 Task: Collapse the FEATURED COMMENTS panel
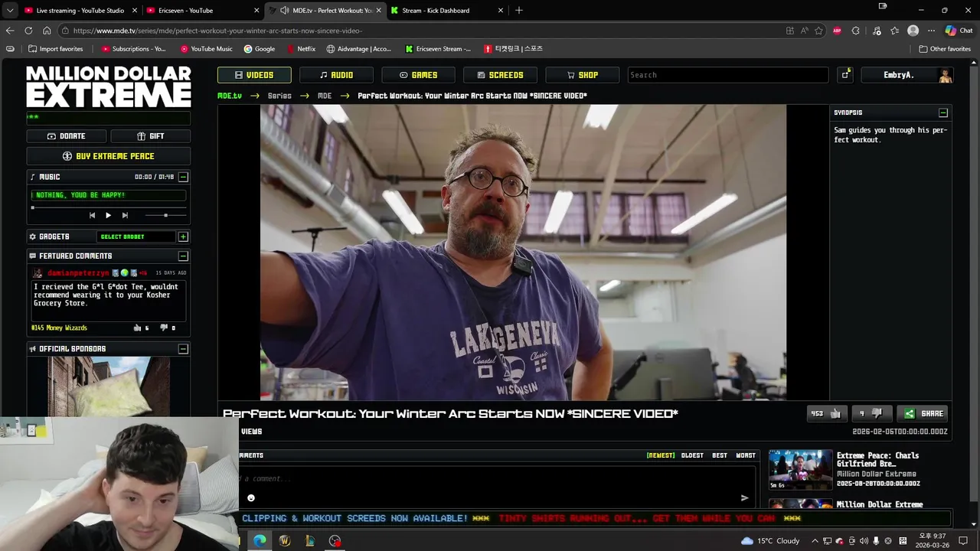[x=183, y=256]
